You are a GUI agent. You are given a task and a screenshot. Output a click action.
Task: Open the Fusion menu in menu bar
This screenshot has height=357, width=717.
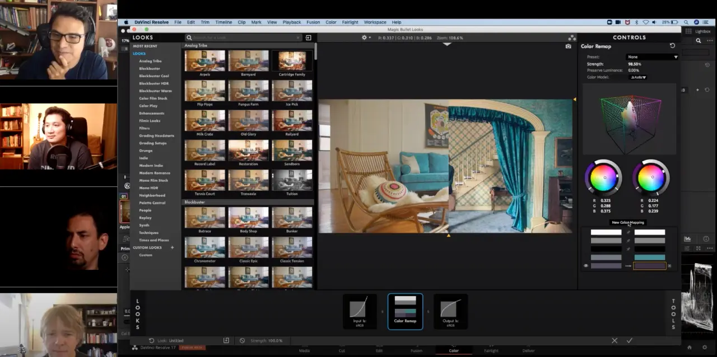pyautogui.click(x=313, y=22)
